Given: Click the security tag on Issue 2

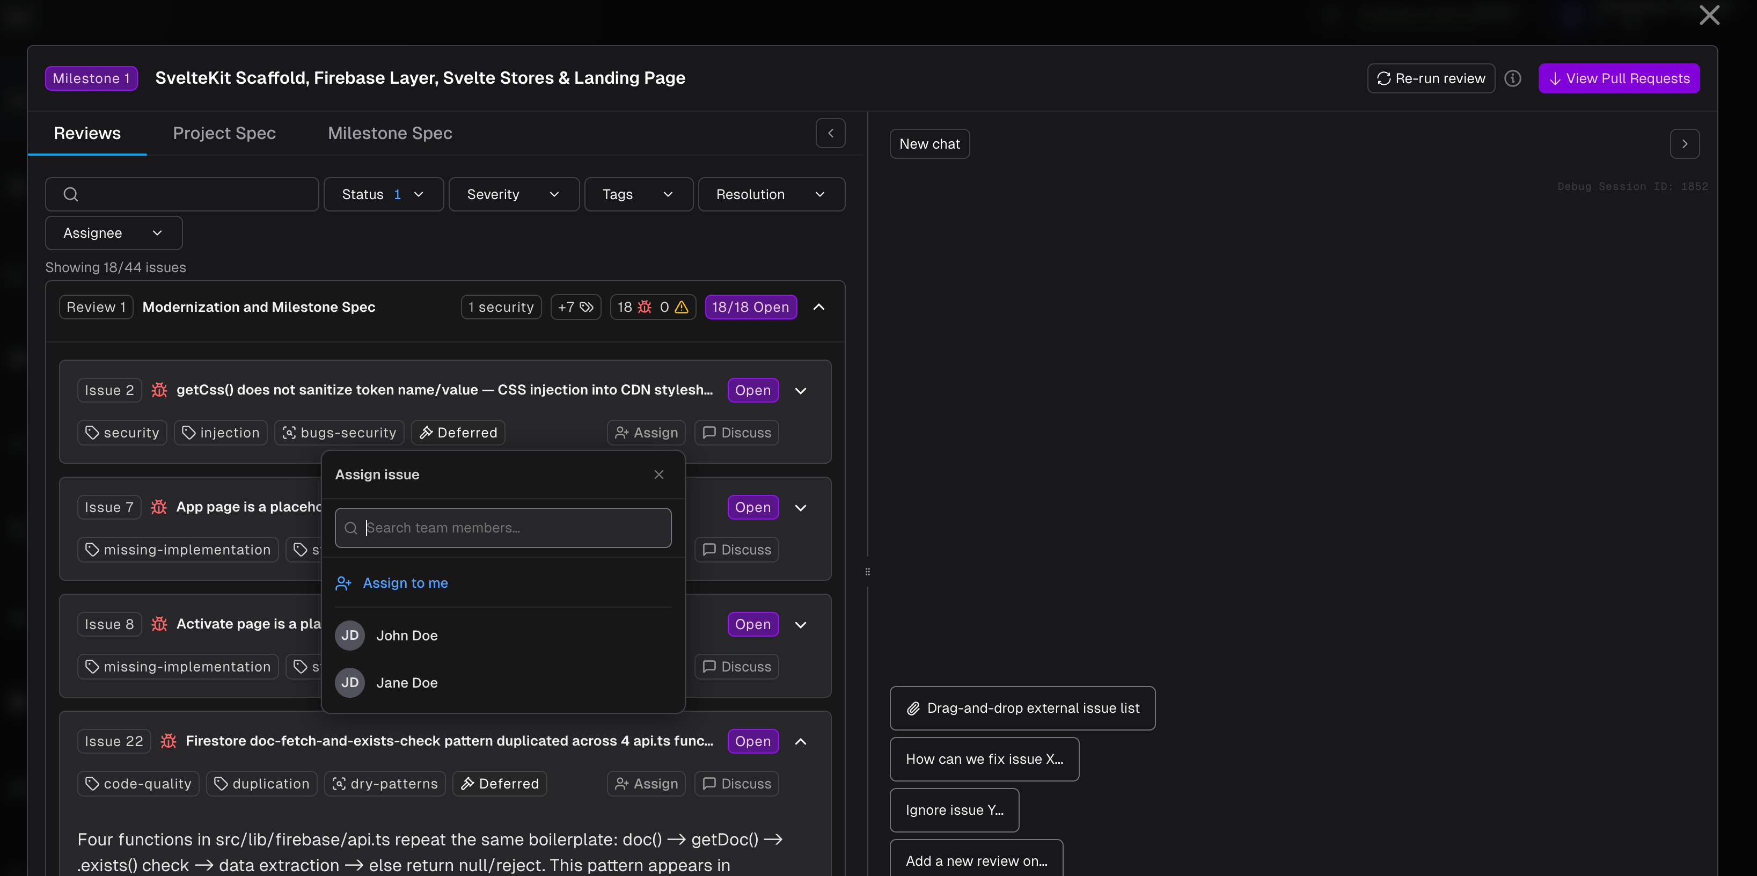Looking at the screenshot, I should [122, 433].
